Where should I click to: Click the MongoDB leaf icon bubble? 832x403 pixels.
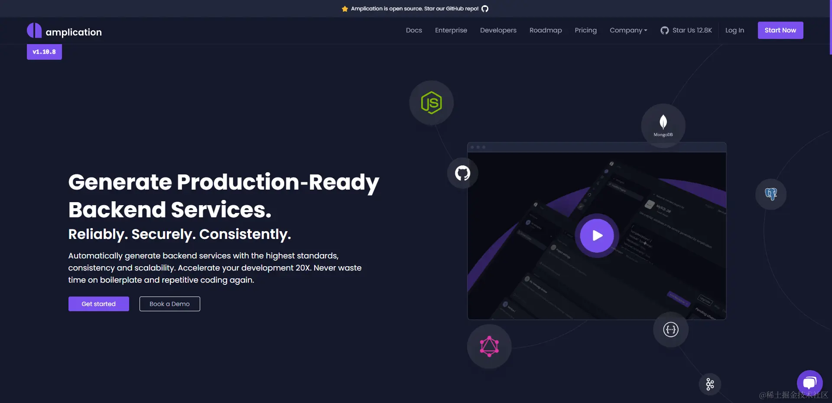663,126
